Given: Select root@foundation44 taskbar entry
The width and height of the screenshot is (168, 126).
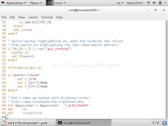Looking at the screenshot, I should (84, 123).
